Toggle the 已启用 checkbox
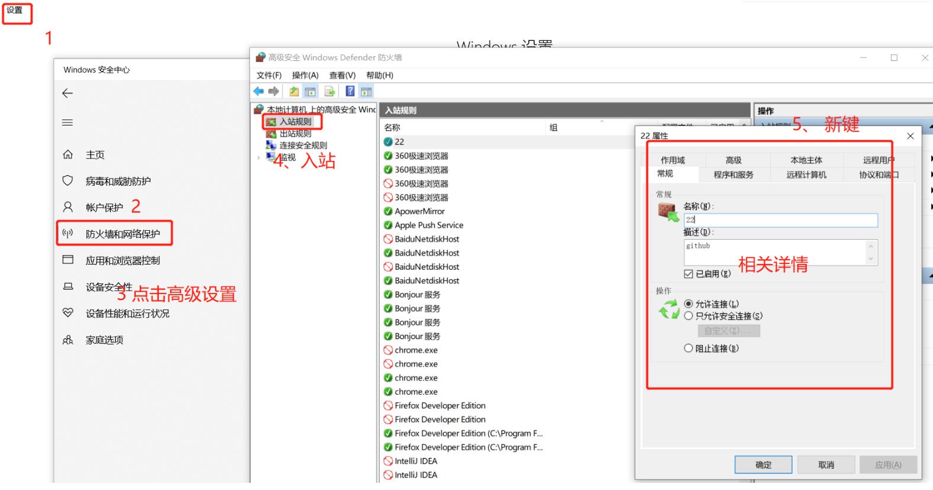This screenshot has height=490, width=933. (688, 273)
